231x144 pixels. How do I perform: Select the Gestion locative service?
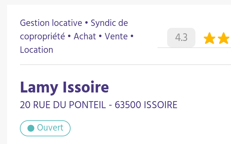(x=51, y=23)
